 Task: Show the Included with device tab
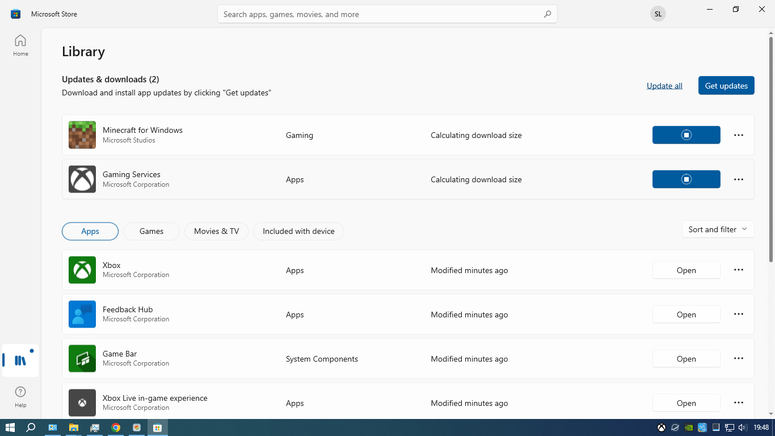(x=298, y=231)
